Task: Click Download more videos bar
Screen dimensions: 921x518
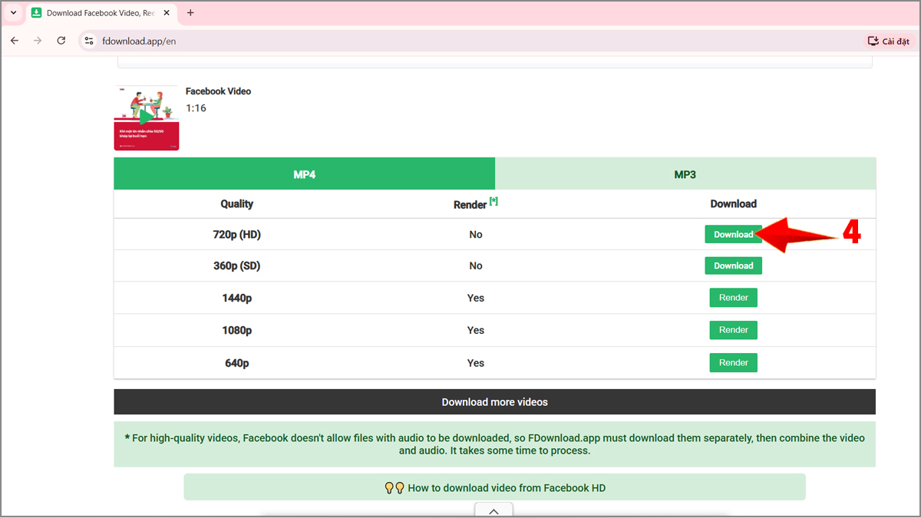Action: 495,401
